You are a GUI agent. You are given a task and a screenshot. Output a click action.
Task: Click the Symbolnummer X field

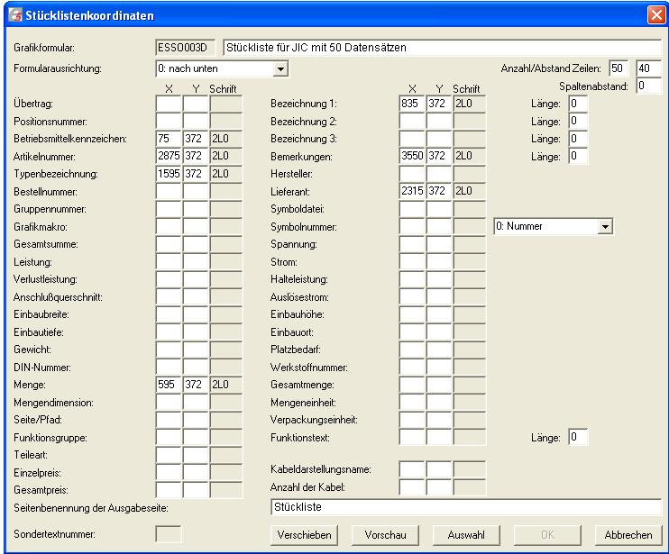412,227
